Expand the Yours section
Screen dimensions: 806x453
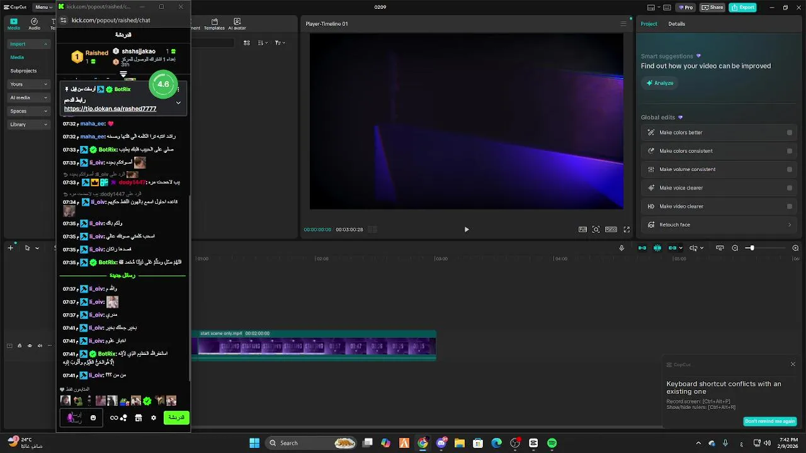[28, 84]
